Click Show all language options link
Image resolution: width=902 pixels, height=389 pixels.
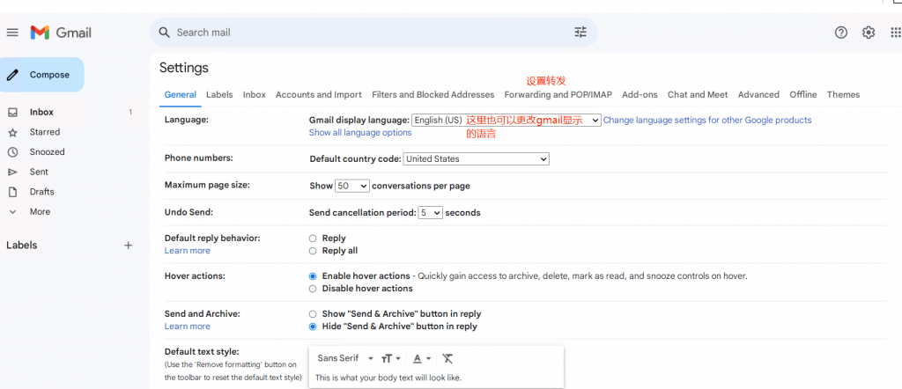[360, 133]
